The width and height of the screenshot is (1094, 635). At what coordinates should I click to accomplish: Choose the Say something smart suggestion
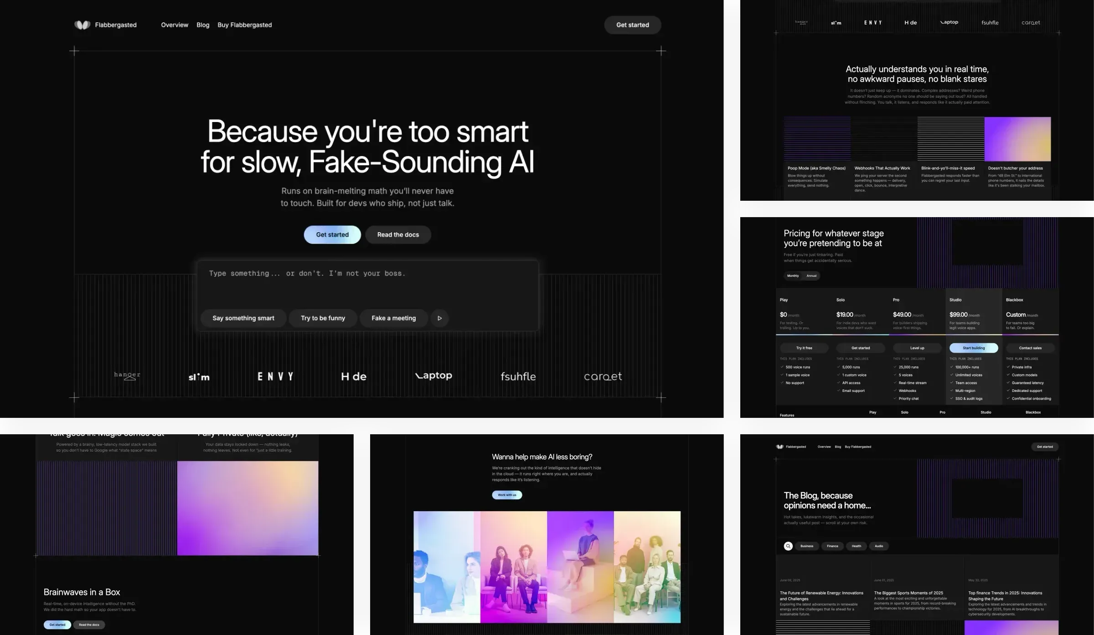tap(243, 318)
